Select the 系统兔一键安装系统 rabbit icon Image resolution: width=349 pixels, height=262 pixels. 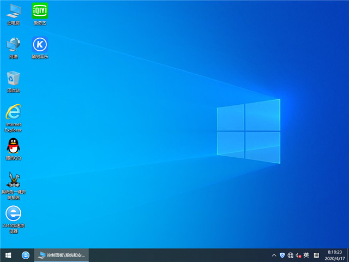pyautogui.click(x=13, y=186)
